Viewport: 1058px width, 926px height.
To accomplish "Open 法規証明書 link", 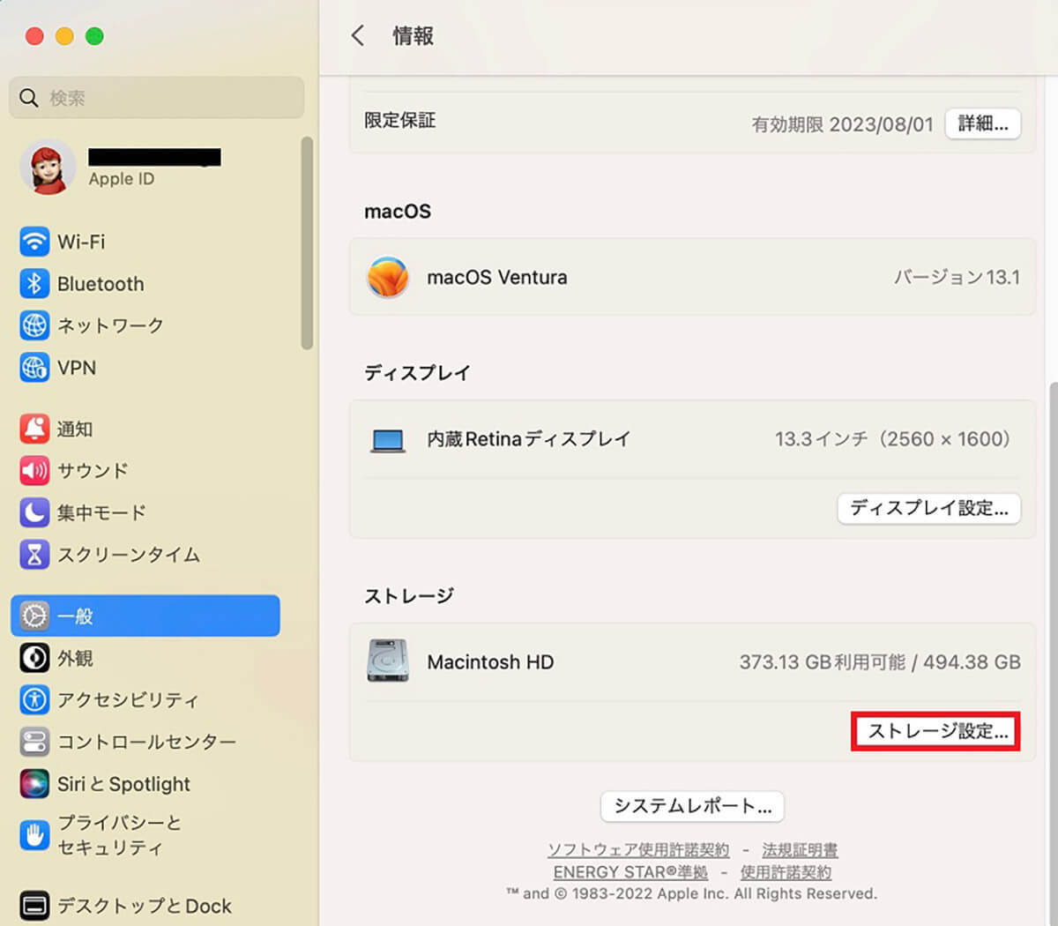I will (x=800, y=850).
